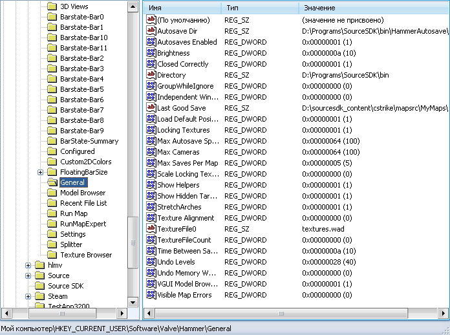Click the Texture Browser folder icon

(x=52, y=255)
